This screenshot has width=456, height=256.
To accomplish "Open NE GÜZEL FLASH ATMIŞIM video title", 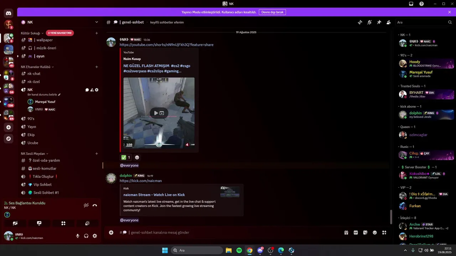I will click(x=157, y=68).
